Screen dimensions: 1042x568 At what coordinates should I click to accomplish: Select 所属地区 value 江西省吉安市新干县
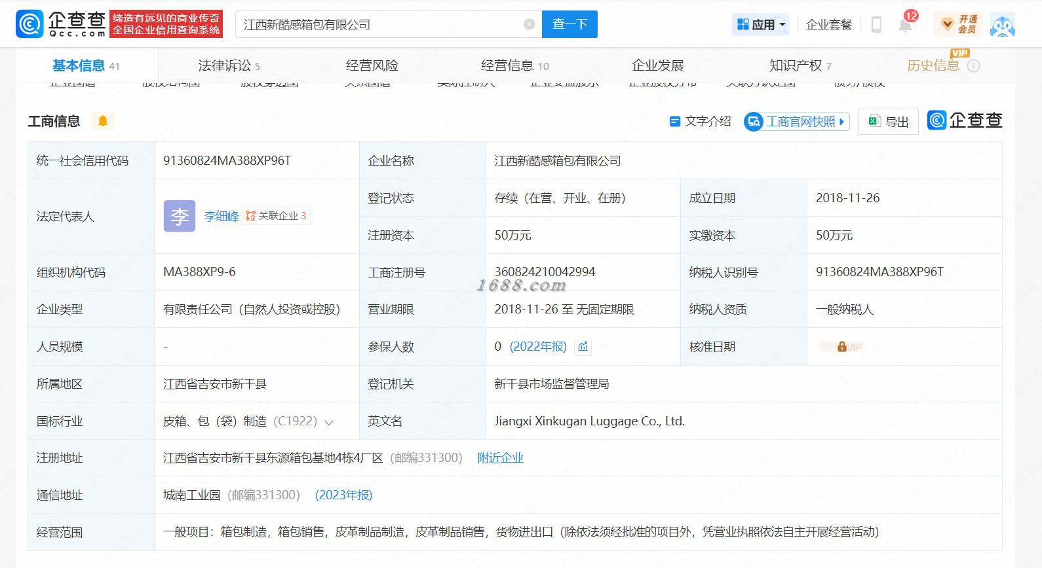[215, 384]
